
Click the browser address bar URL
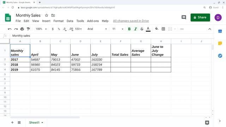(67, 7)
